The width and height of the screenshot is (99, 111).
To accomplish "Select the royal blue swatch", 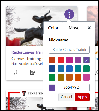I will [x=69, y=69].
